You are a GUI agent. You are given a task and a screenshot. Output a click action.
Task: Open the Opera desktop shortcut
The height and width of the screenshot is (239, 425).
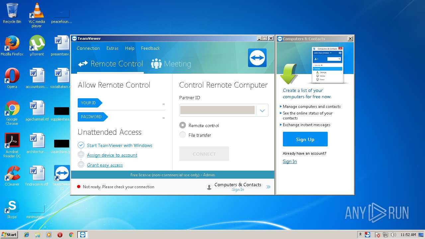coord(12,78)
